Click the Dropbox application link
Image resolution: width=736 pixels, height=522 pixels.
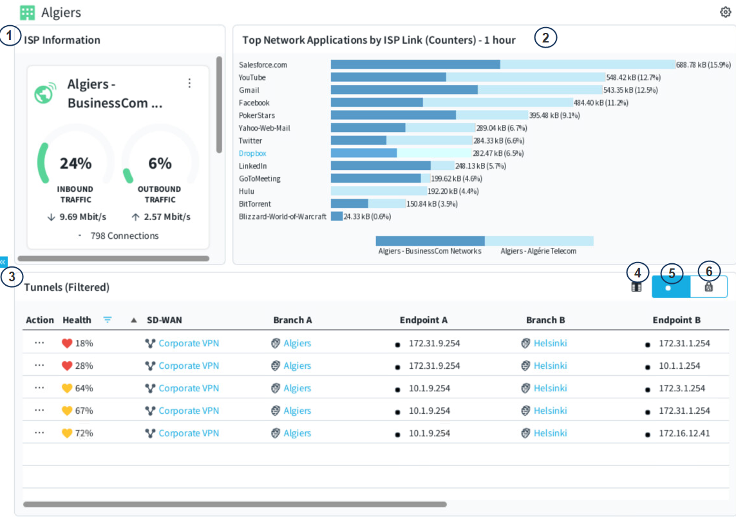tap(252, 153)
